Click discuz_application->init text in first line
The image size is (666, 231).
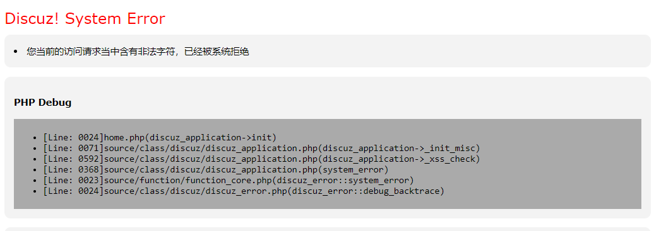(211, 137)
